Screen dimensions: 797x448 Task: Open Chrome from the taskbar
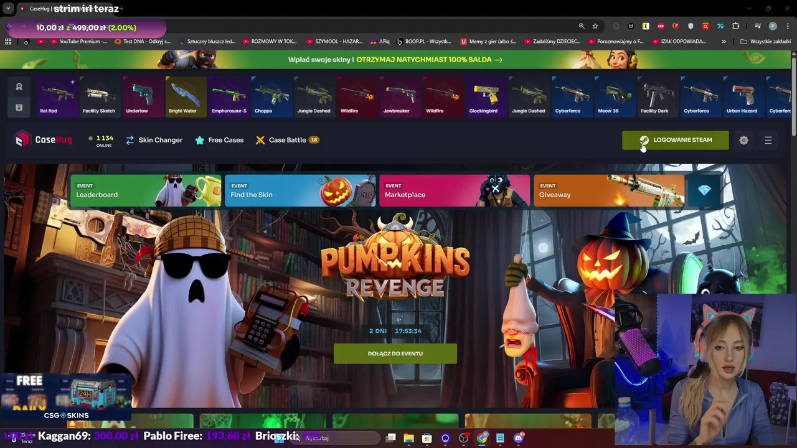(x=482, y=438)
